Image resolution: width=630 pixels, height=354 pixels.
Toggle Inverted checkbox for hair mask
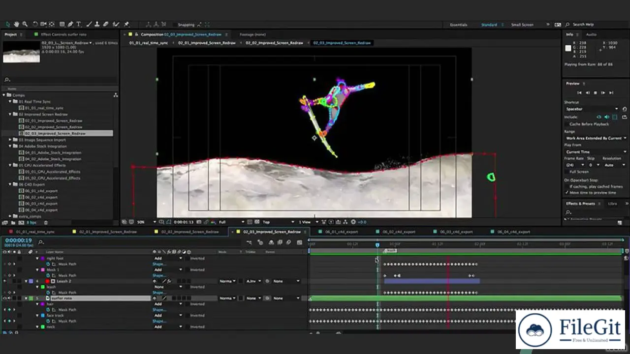(188, 304)
